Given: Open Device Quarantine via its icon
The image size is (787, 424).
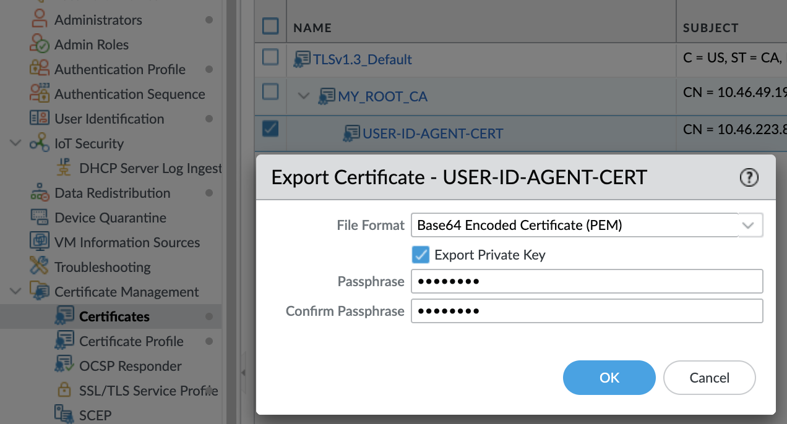Looking at the screenshot, I should tap(39, 217).
